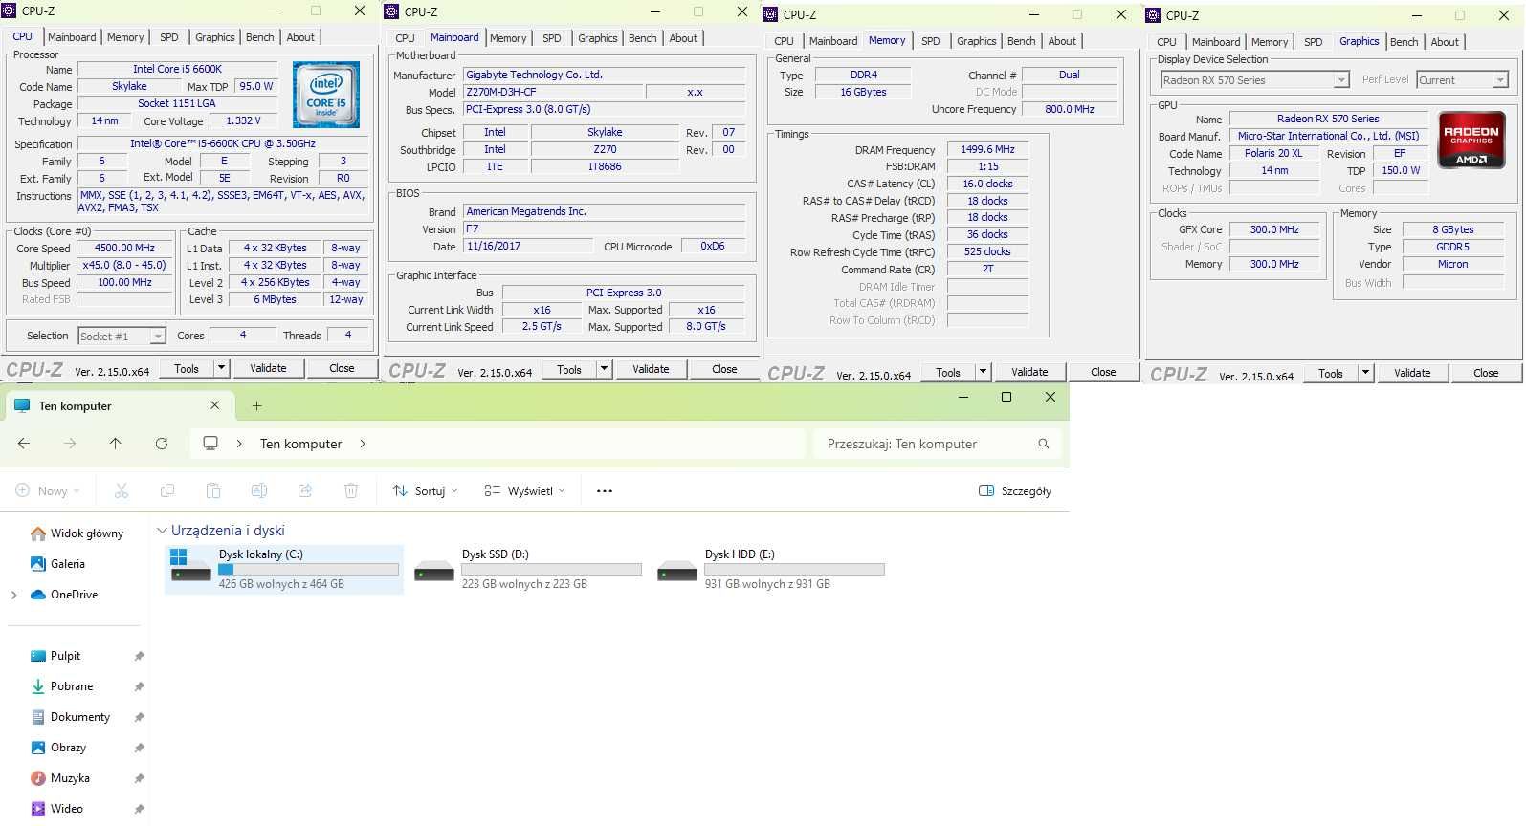
Task: Open OneDrive in the sidebar
Action: coord(64,595)
